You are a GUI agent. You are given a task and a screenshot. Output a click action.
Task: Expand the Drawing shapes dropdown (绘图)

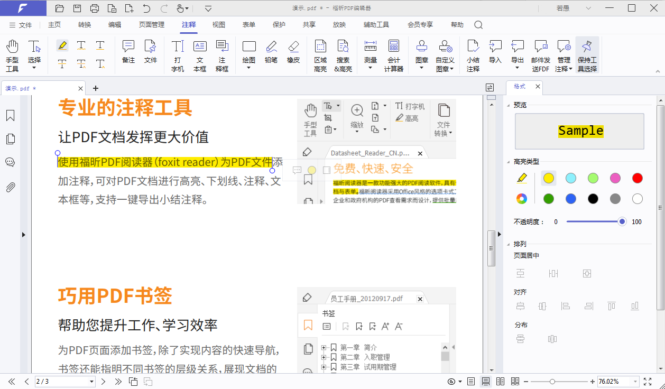pos(249,67)
